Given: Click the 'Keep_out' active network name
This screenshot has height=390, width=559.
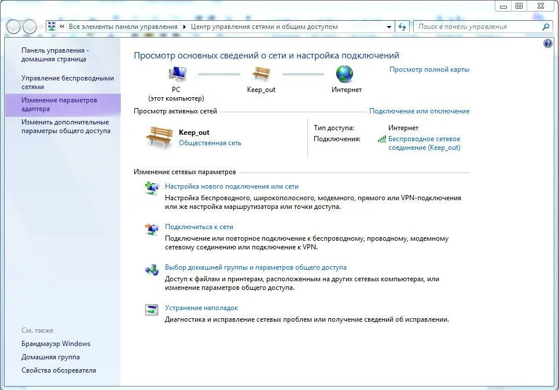Looking at the screenshot, I should [x=194, y=133].
